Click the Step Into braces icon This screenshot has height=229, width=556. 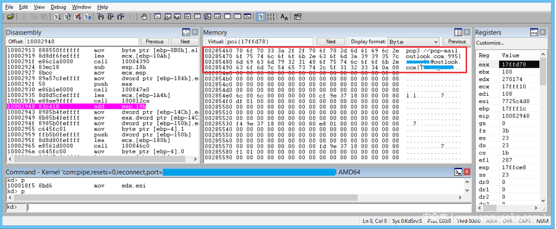point(101,17)
